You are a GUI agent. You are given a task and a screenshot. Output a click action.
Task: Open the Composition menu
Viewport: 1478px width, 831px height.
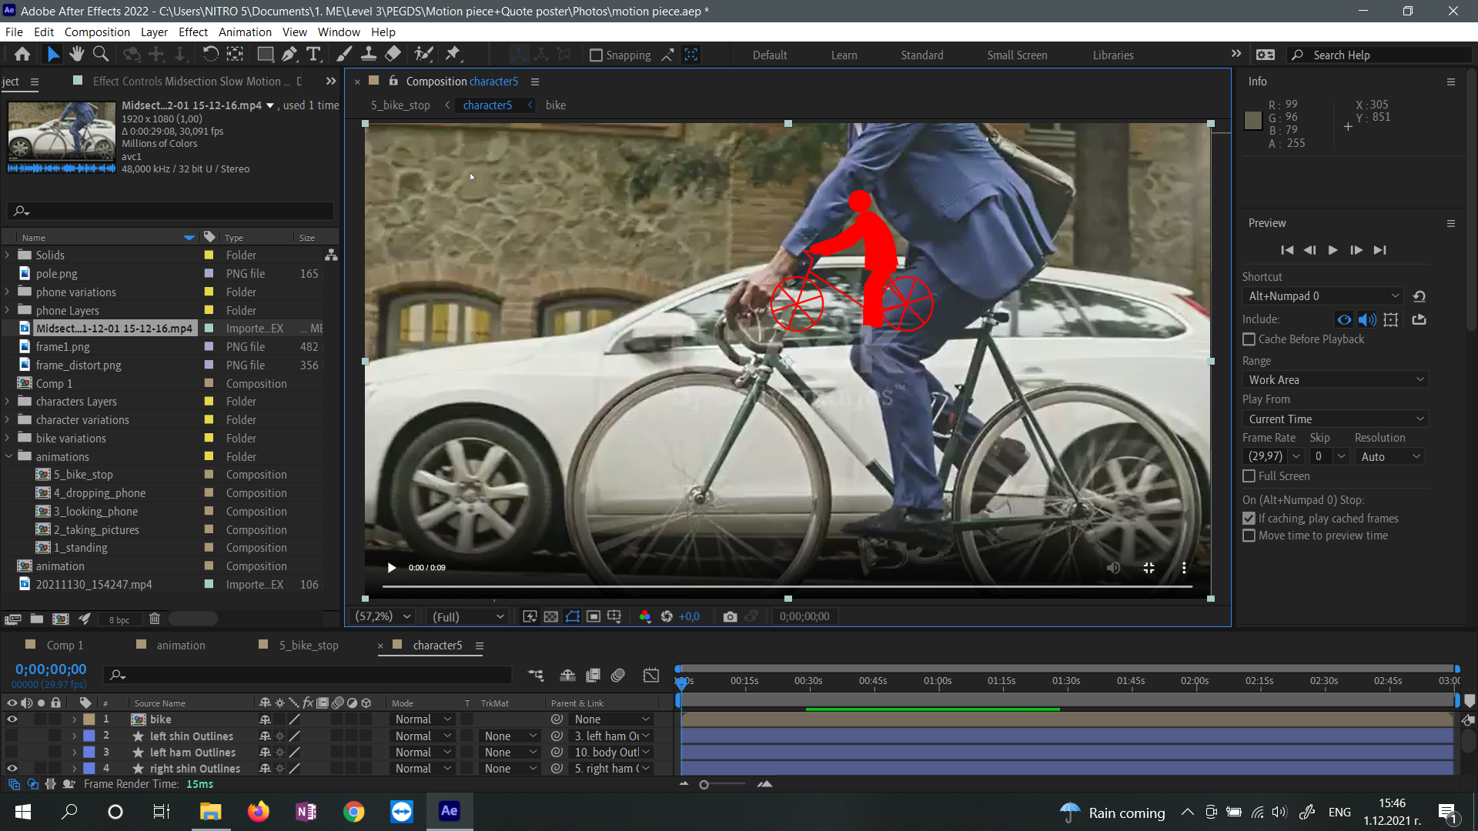coord(97,32)
